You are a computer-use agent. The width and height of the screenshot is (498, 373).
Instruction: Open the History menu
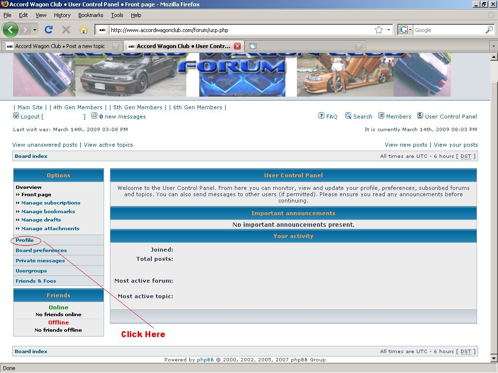click(x=62, y=15)
